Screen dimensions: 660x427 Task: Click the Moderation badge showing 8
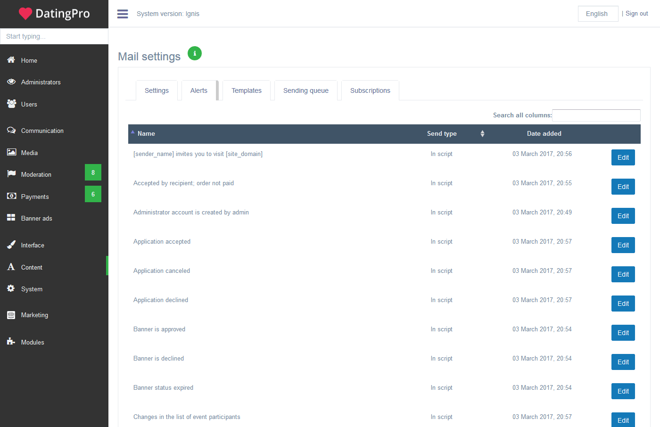point(93,172)
